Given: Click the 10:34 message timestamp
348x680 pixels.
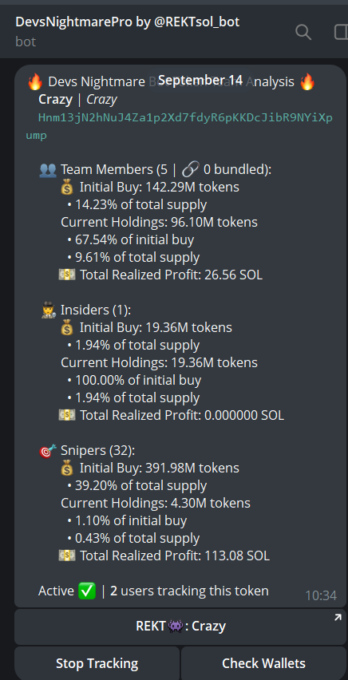Looking at the screenshot, I should pos(321,595).
